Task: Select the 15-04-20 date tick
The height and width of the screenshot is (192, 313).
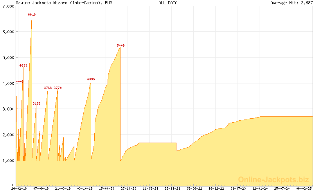Action: [106, 188]
